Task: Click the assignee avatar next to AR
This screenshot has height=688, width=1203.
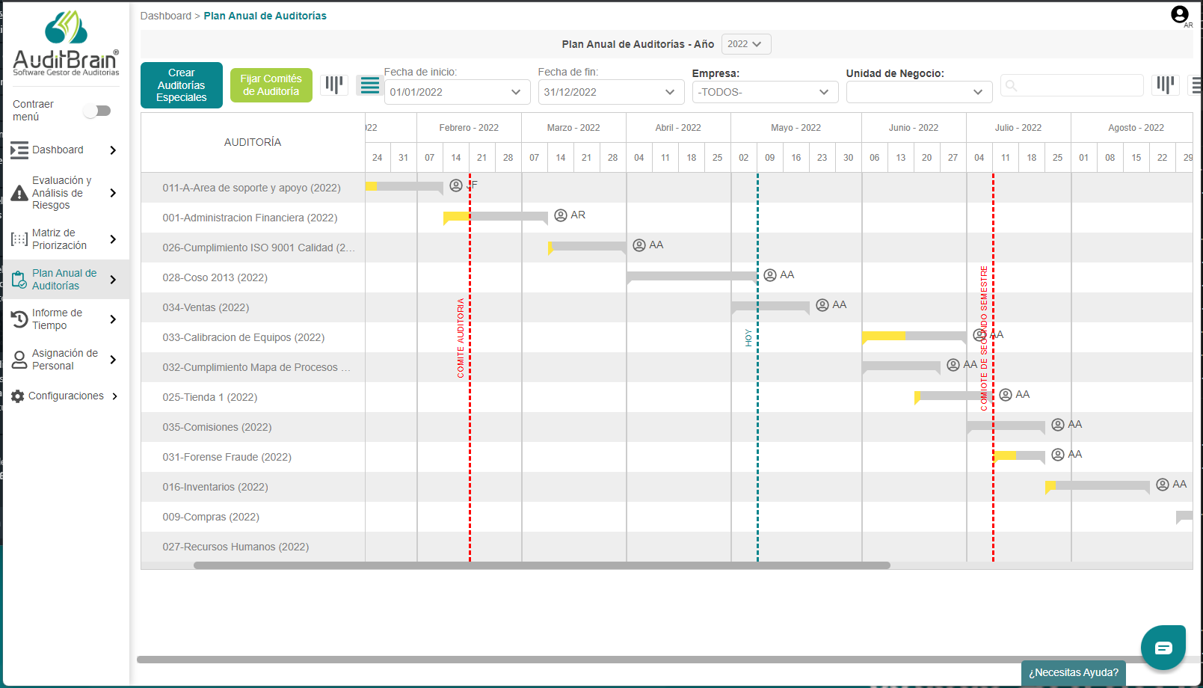Action: tap(561, 215)
